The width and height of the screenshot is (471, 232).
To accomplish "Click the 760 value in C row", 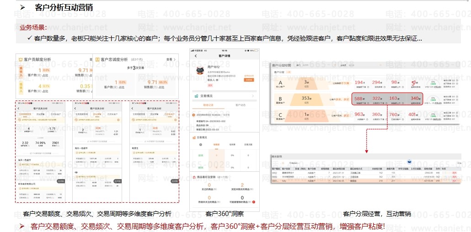I will [x=394, y=114].
